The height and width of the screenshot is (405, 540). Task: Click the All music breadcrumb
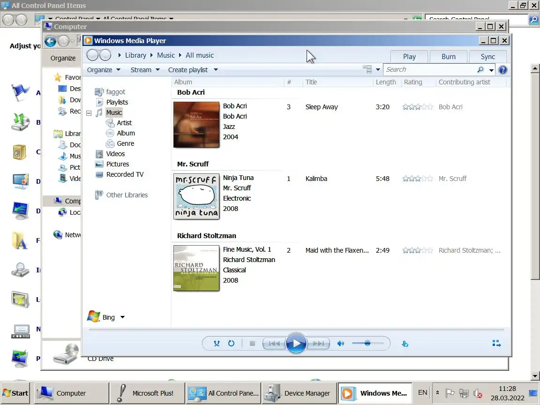199,55
